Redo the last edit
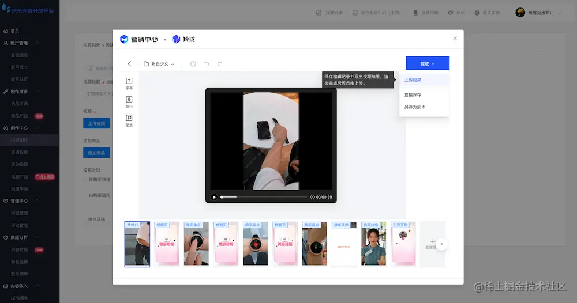577x303 pixels. coord(220,64)
